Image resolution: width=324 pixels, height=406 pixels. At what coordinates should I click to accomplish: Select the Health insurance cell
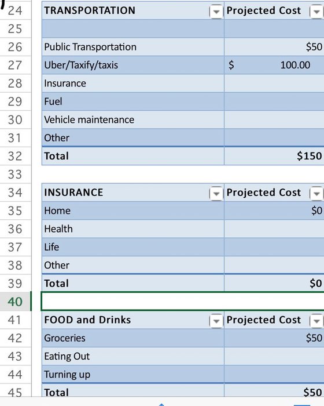[133, 229]
